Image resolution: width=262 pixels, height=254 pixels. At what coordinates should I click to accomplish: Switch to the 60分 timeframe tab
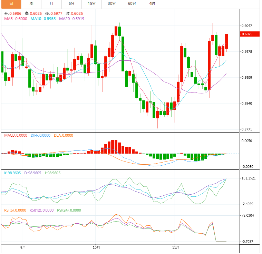click(132, 4)
